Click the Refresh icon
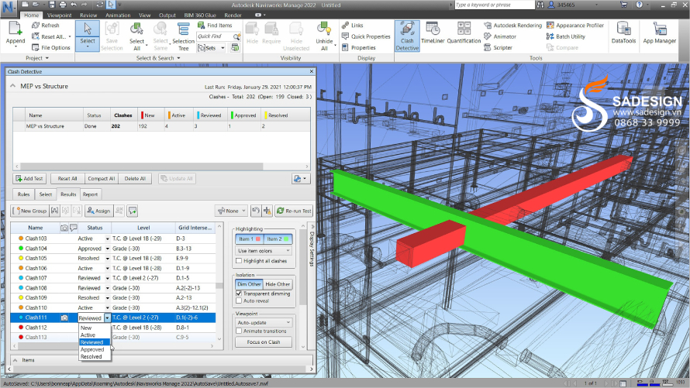The image size is (690, 388). click(x=36, y=26)
